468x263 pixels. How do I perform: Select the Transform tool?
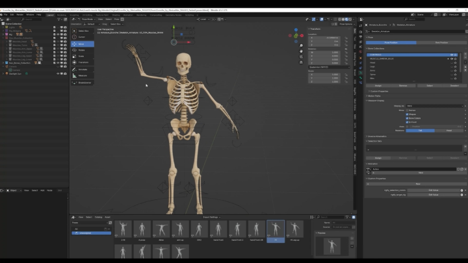(x=82, y=63)
